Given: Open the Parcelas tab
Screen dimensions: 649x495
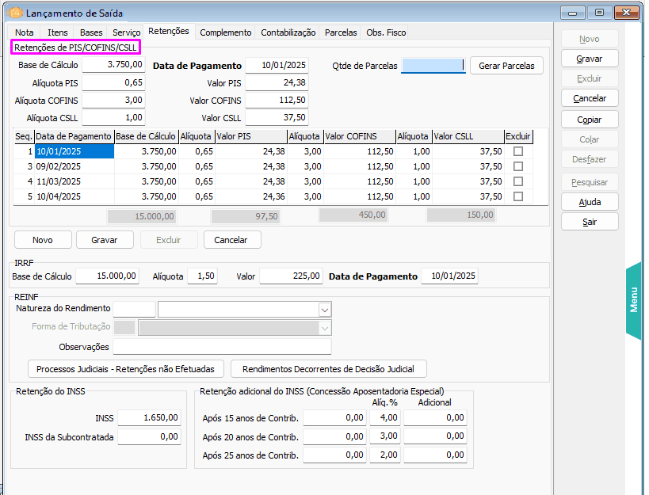Looking at the screenshot, I should click(341, 32).
